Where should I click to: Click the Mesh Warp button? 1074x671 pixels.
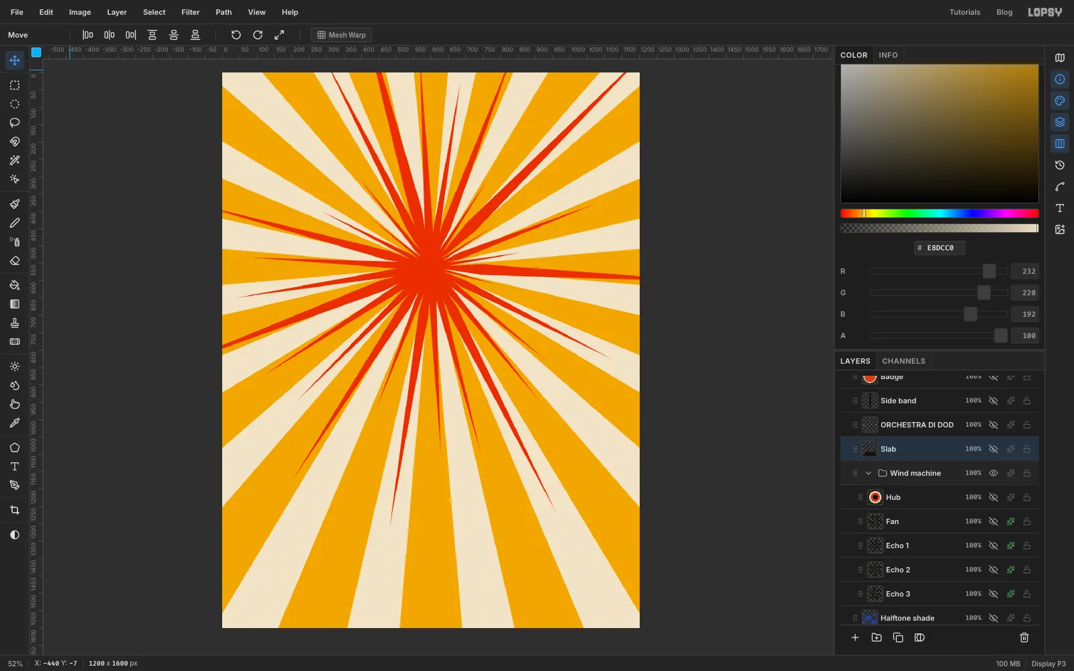tap(342, 35)
